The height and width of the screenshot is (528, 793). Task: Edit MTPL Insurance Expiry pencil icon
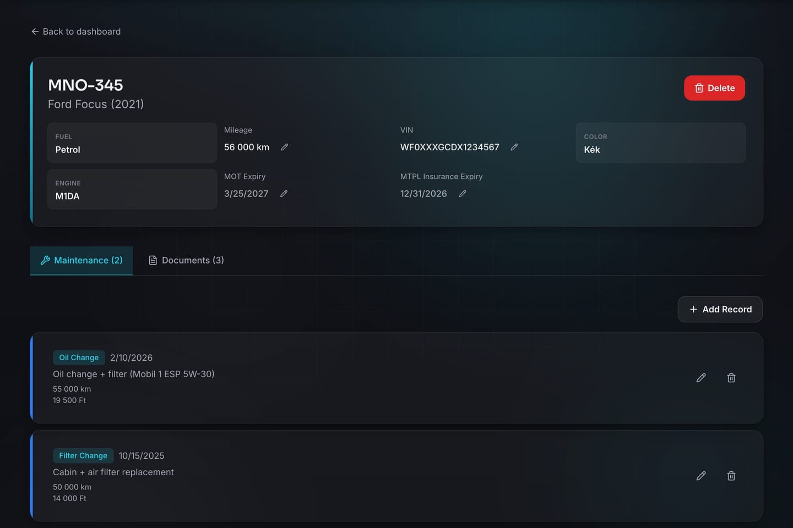pyautogui.click(x=463, y=194)
